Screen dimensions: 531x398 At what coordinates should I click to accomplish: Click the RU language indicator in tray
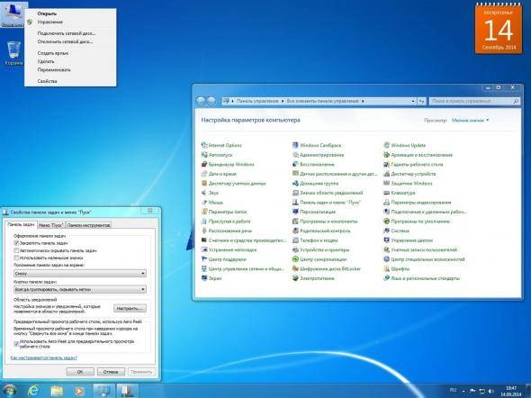click(x=453, y=390)
